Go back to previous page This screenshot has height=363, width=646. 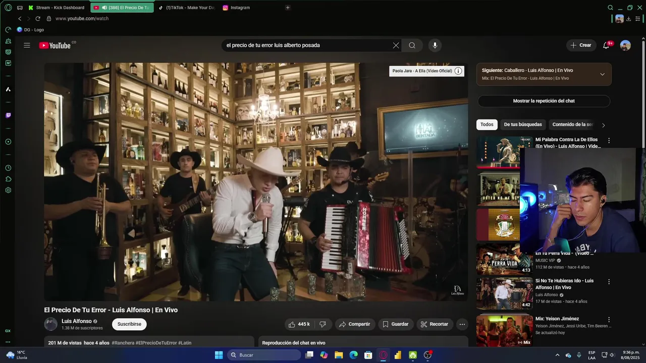pyautogui.click(x=20, y=19)
